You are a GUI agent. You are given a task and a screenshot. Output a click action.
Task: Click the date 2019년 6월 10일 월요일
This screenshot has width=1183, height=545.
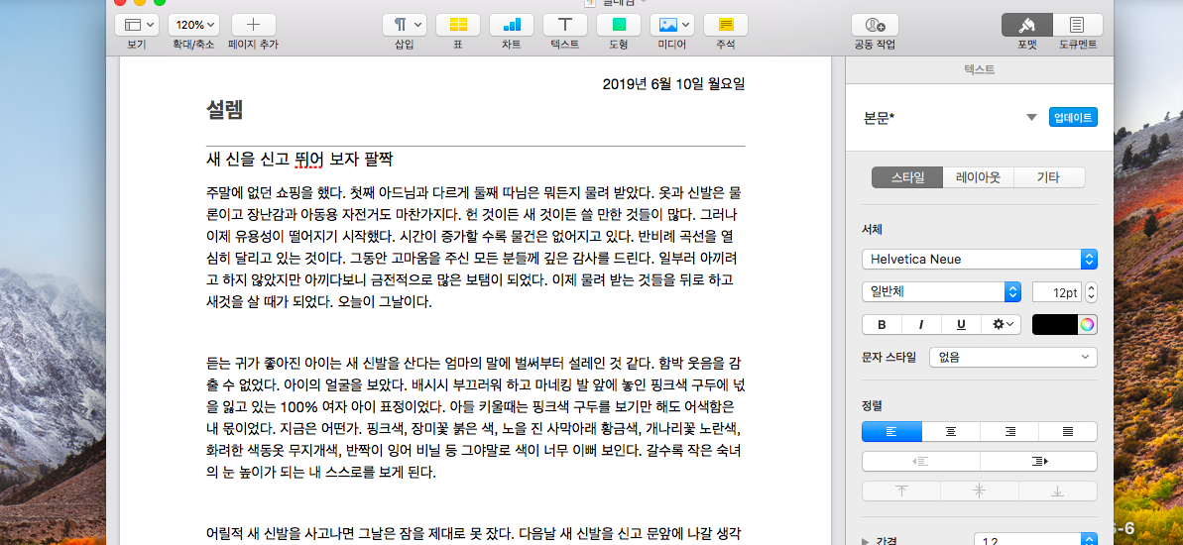(673, 83)
